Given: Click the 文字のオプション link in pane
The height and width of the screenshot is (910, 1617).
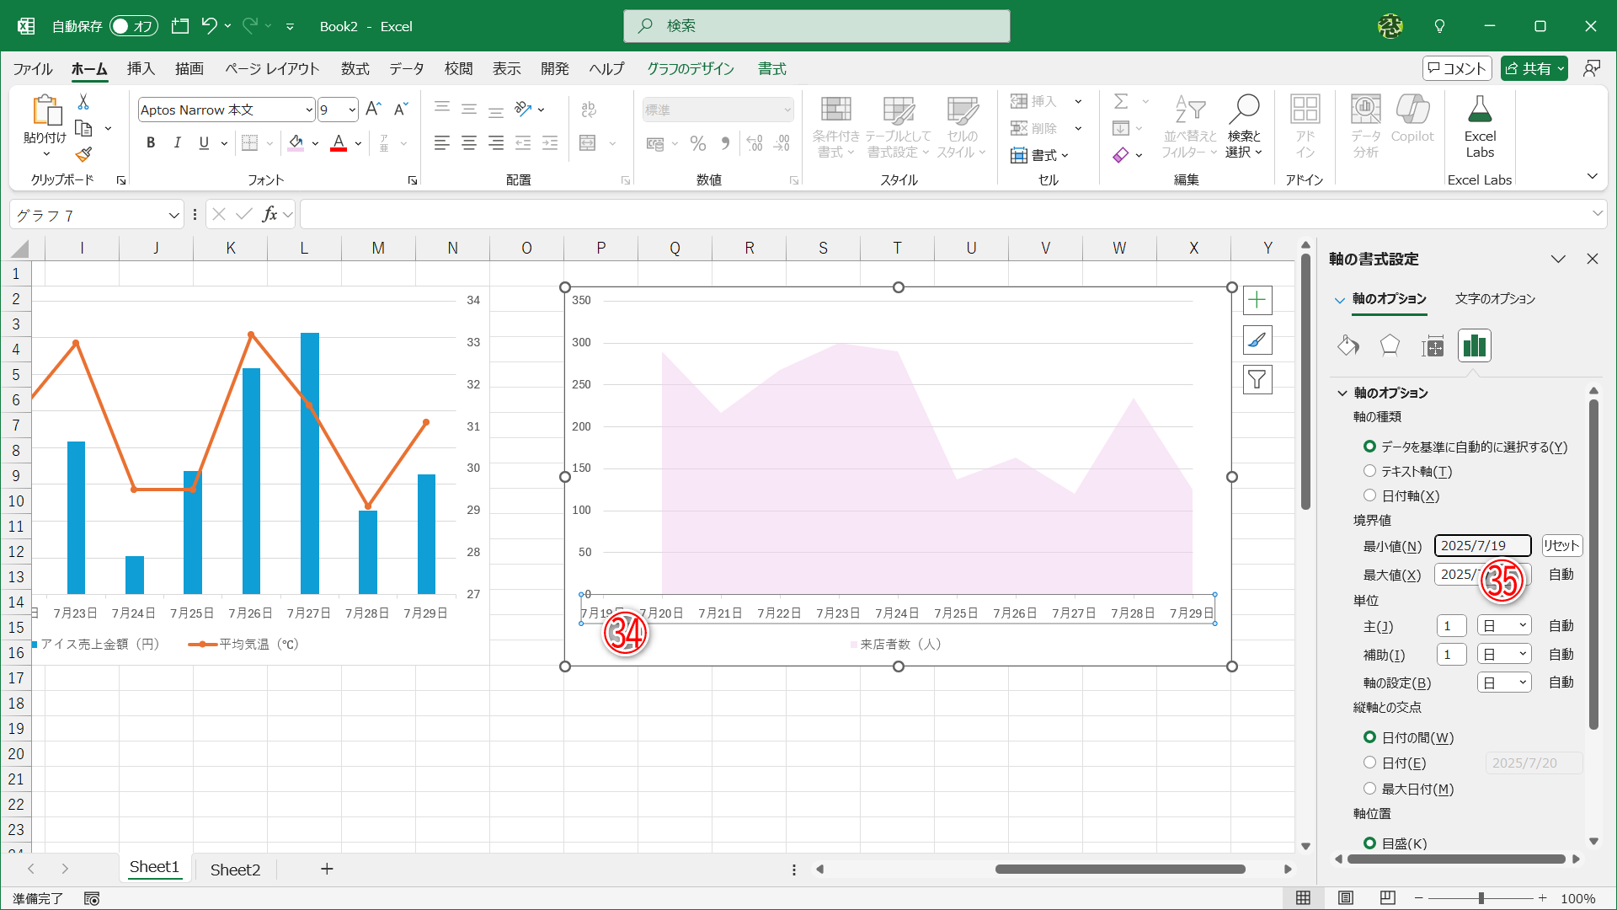Looking at the screenshot, I should [1495, 299].
